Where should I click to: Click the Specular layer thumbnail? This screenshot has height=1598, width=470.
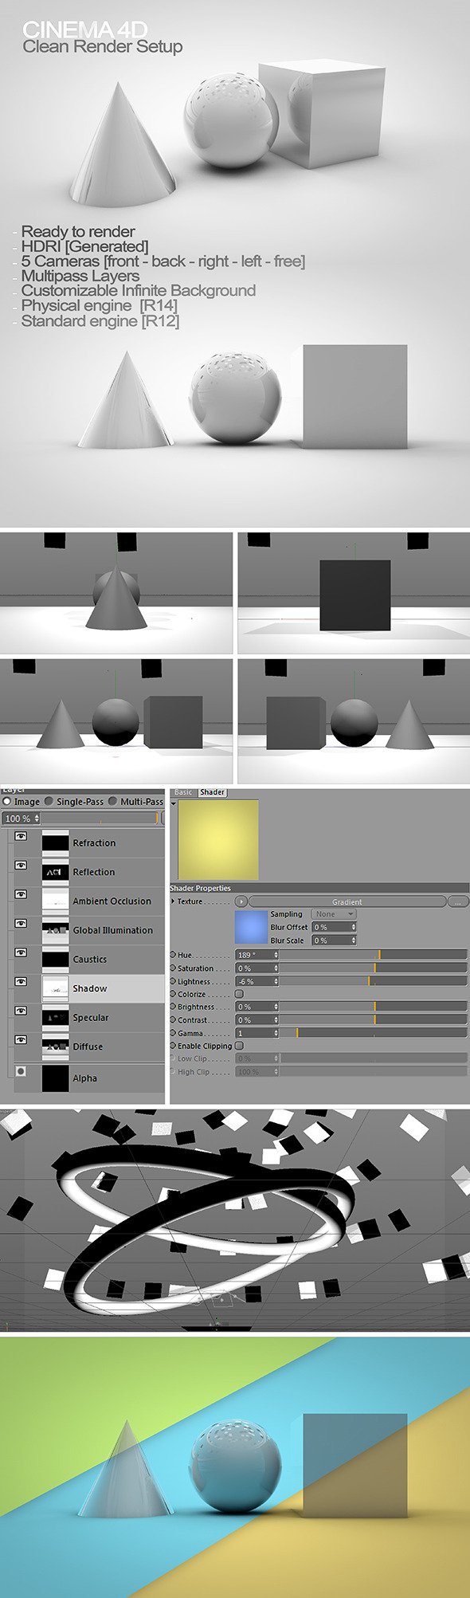[x=55, y=1018]
